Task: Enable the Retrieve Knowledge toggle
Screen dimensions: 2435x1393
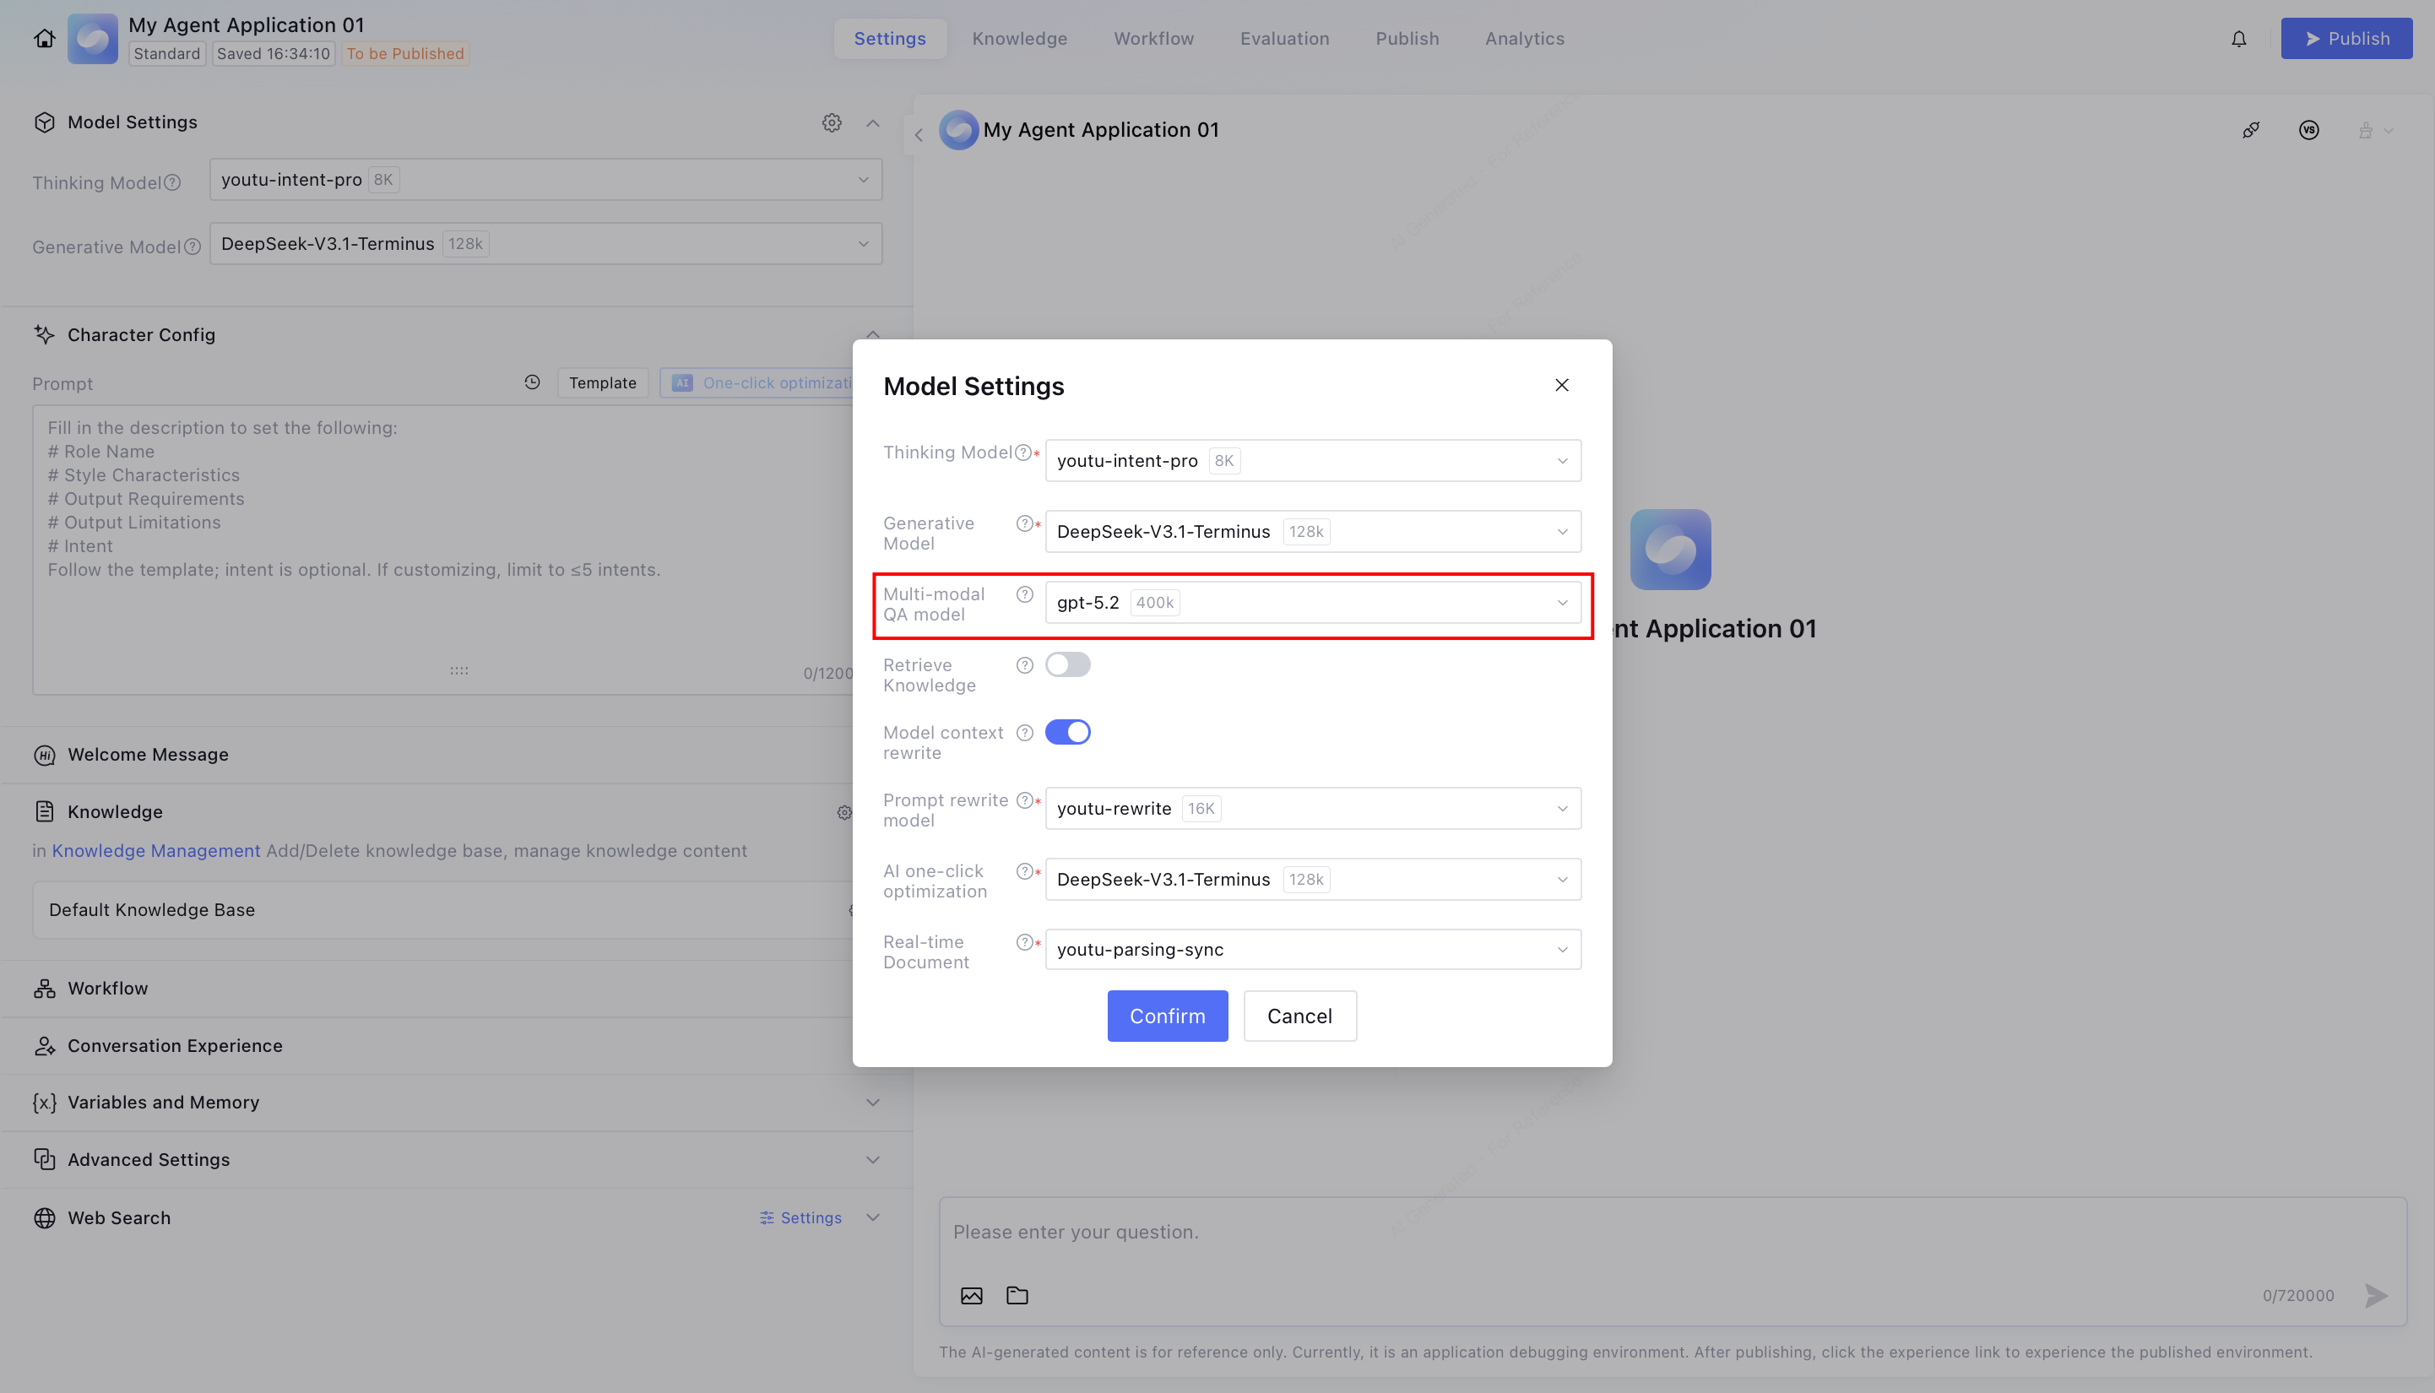Action: [1068, 665]
